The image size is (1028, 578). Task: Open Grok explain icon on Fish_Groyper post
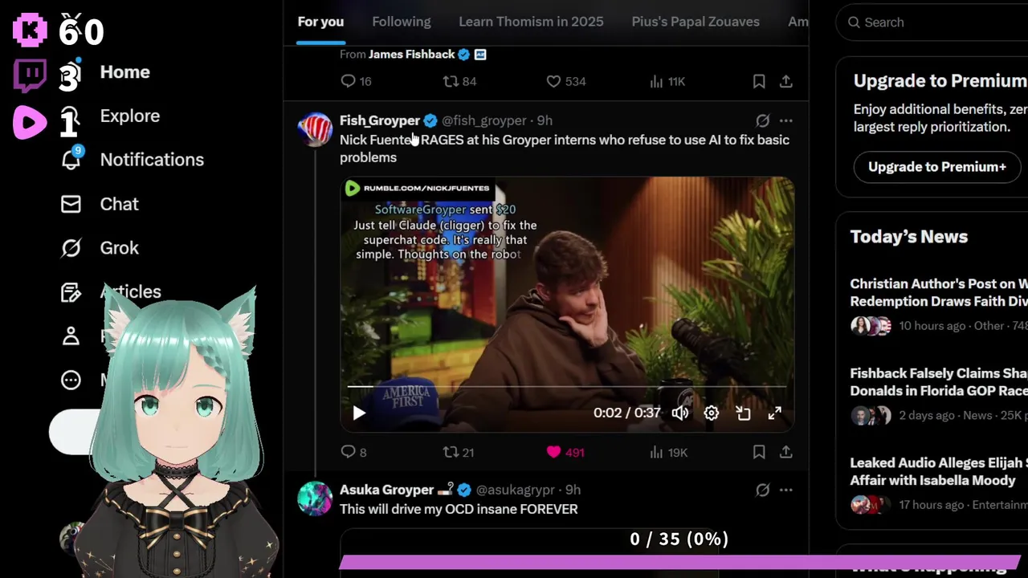tap(762, 120)
